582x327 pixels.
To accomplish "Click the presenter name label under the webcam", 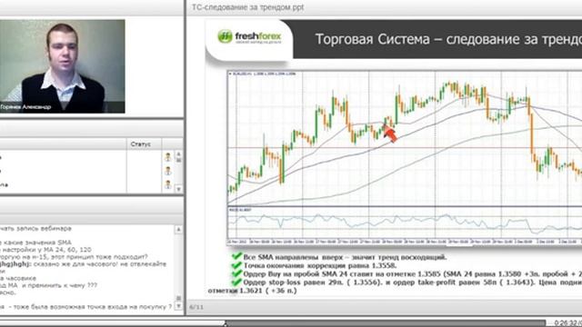I will tap(25, 107).
